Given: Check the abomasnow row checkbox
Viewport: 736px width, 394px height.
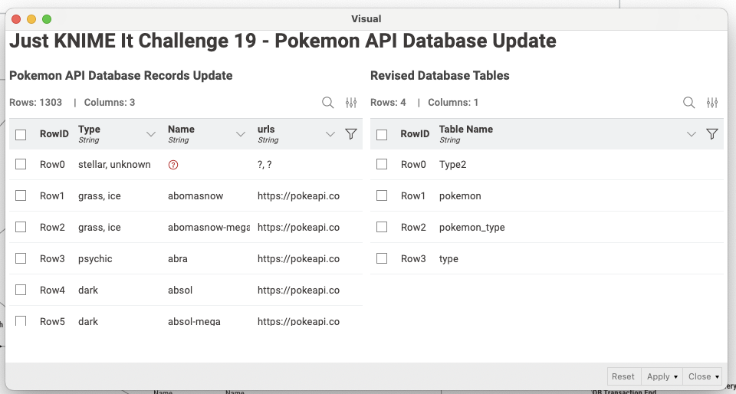Looking at the screenshot, I should [x=21, y=196].
